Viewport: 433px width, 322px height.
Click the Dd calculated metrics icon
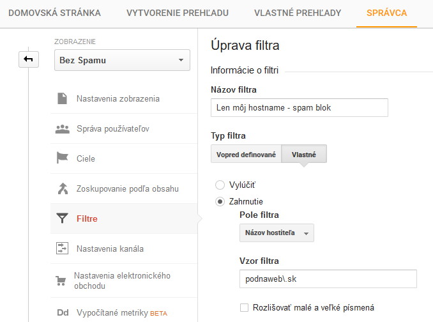[63, 312]
